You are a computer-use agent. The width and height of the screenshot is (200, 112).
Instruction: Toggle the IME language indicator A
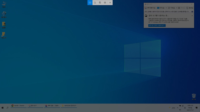(x=185, y=108)
